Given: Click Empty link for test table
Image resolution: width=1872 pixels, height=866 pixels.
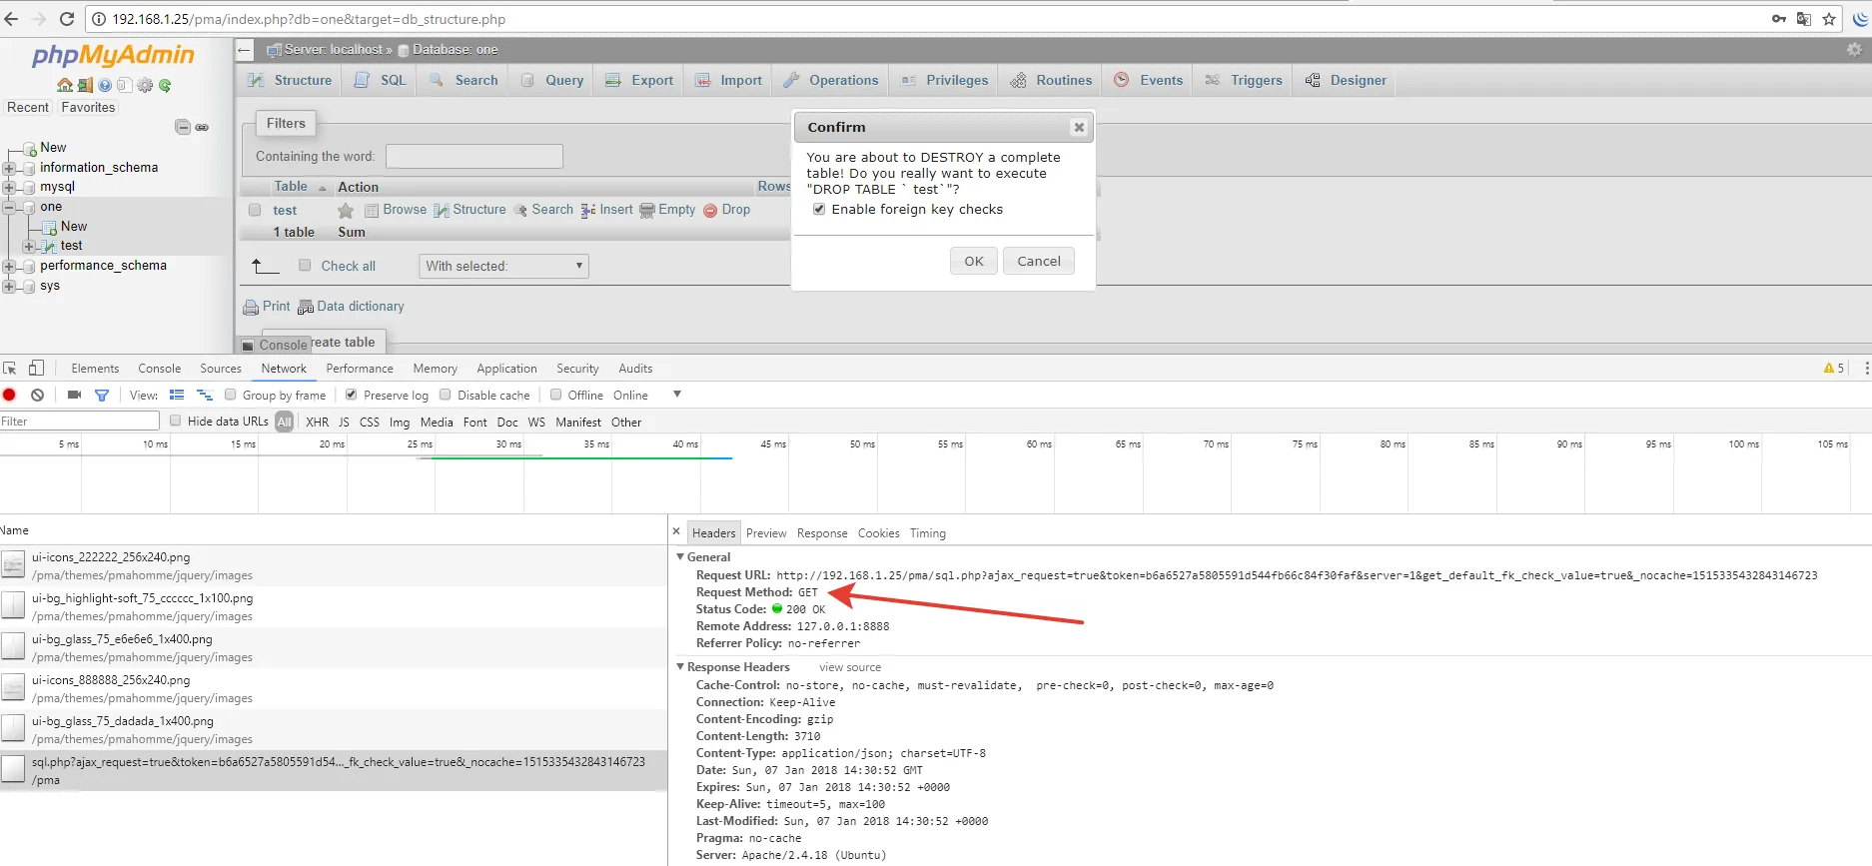Looking at the screenshot, I should point(667,210).
